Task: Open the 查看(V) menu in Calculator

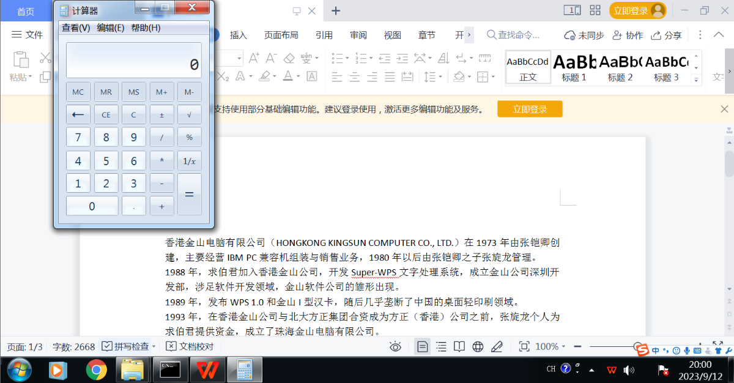Action: (76, 28)
